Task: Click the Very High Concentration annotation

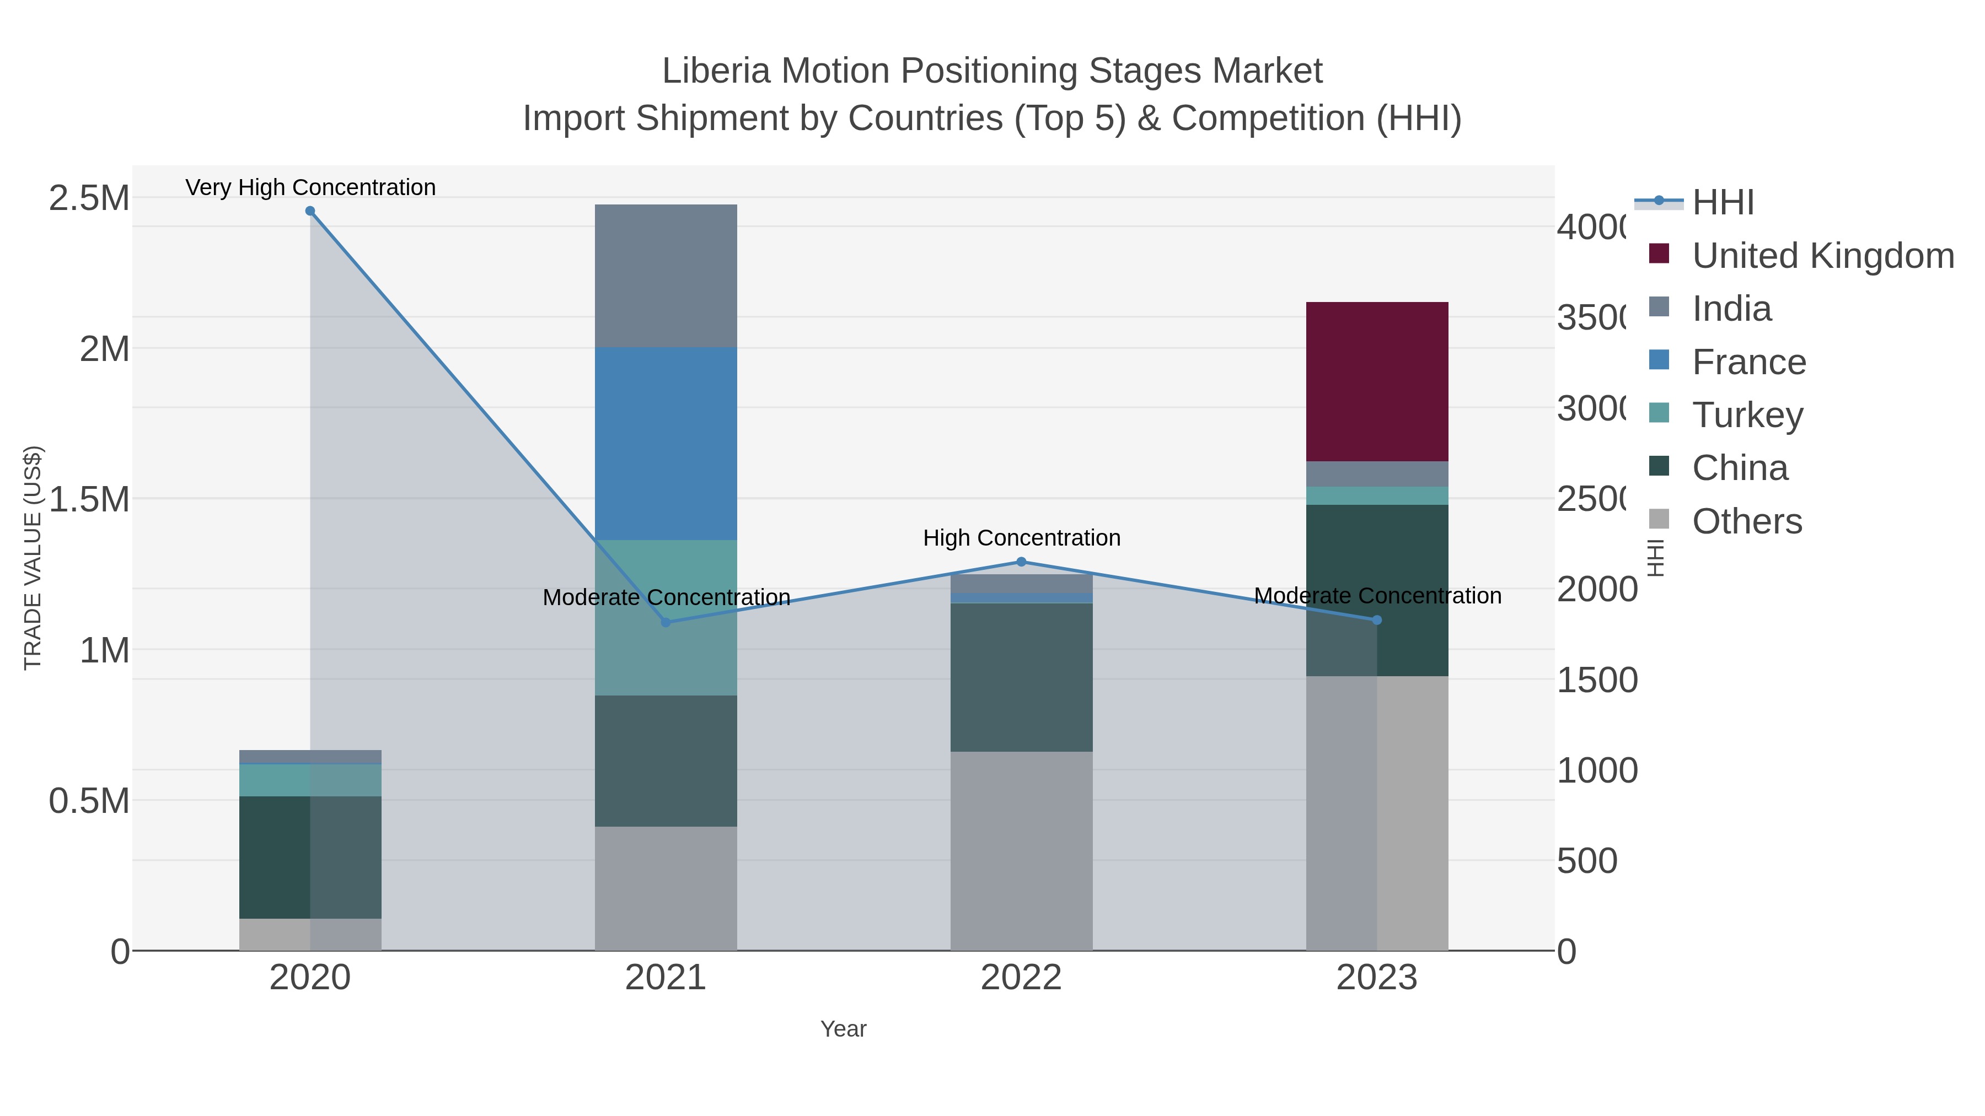Action: [310, 188]
